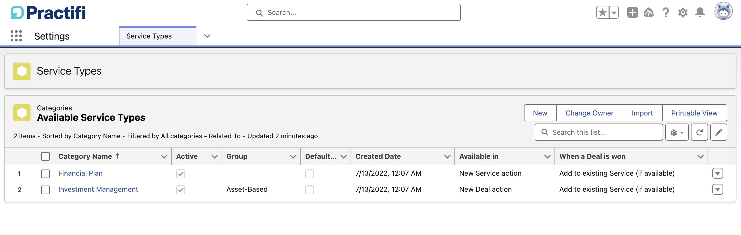Open the Setup gear icon
741x235 pixels.
(x=683, y=13)
